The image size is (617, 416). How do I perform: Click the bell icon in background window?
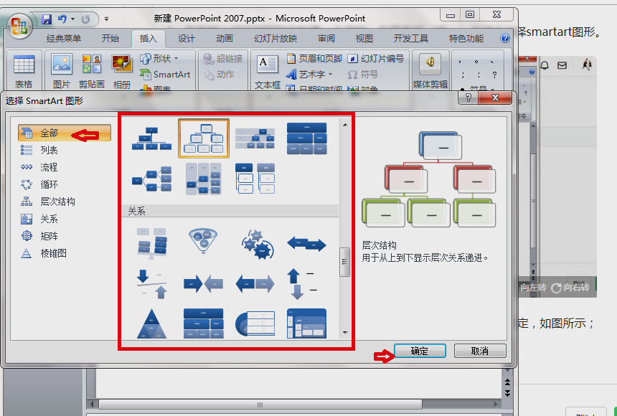[x=545, y=65]
